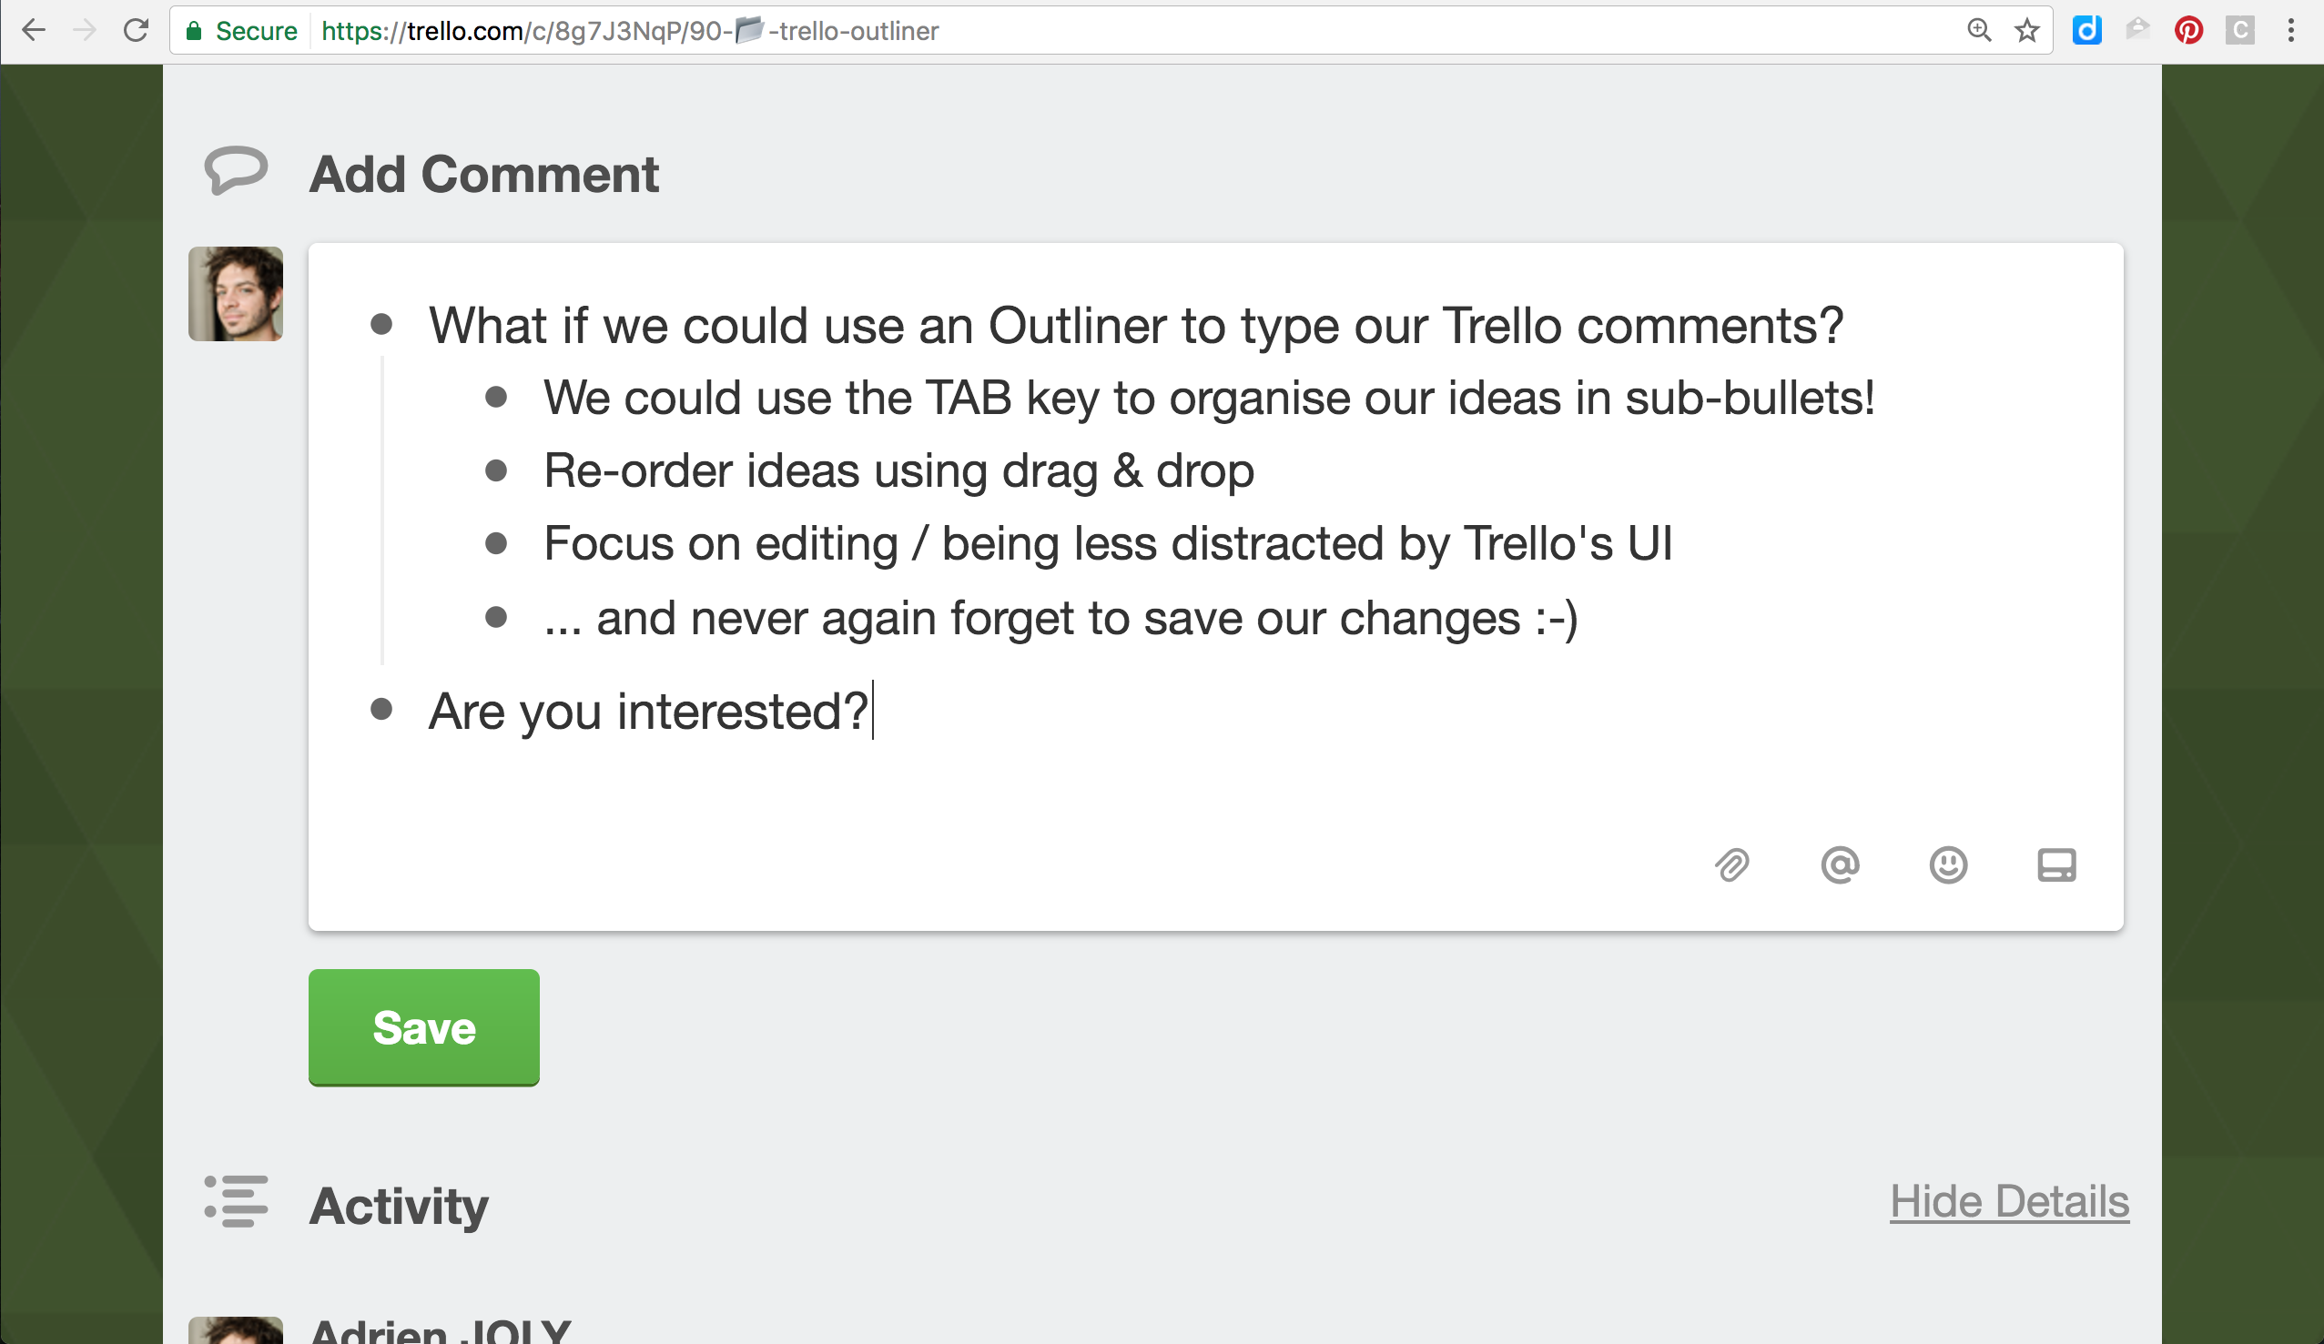Click the Pinterest extension icon
This screenshot has width=2324, height=1344.
(2188, 30)
